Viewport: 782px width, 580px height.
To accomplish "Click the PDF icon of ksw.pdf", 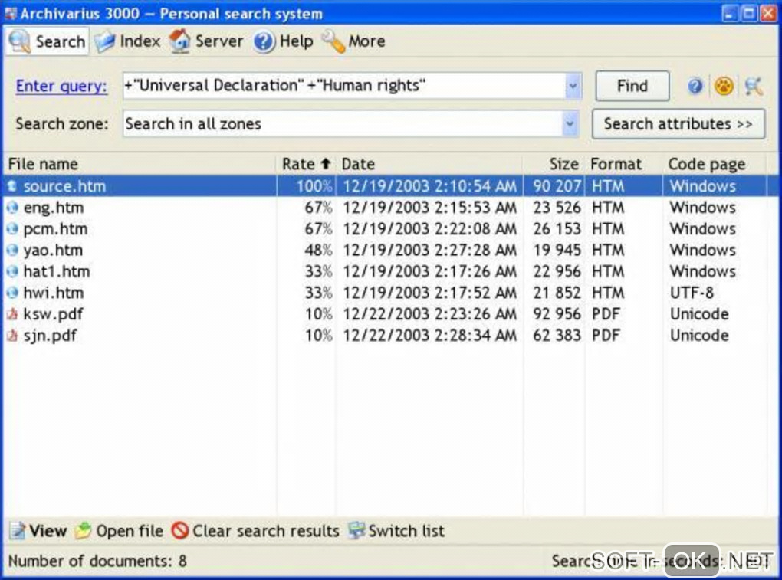I will pyautogui.click(x=12, y=314).
